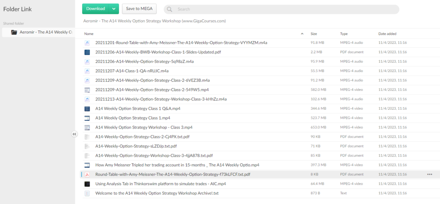
Task: Click the audio icon of the 20211201 Round-Table m4a
Action: pyautogui.click(x=87, y=43)
